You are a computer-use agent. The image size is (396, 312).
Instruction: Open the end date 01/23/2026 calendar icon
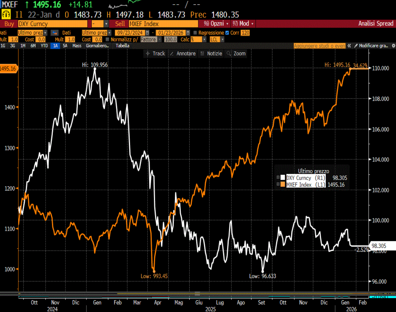pos(188,33)
